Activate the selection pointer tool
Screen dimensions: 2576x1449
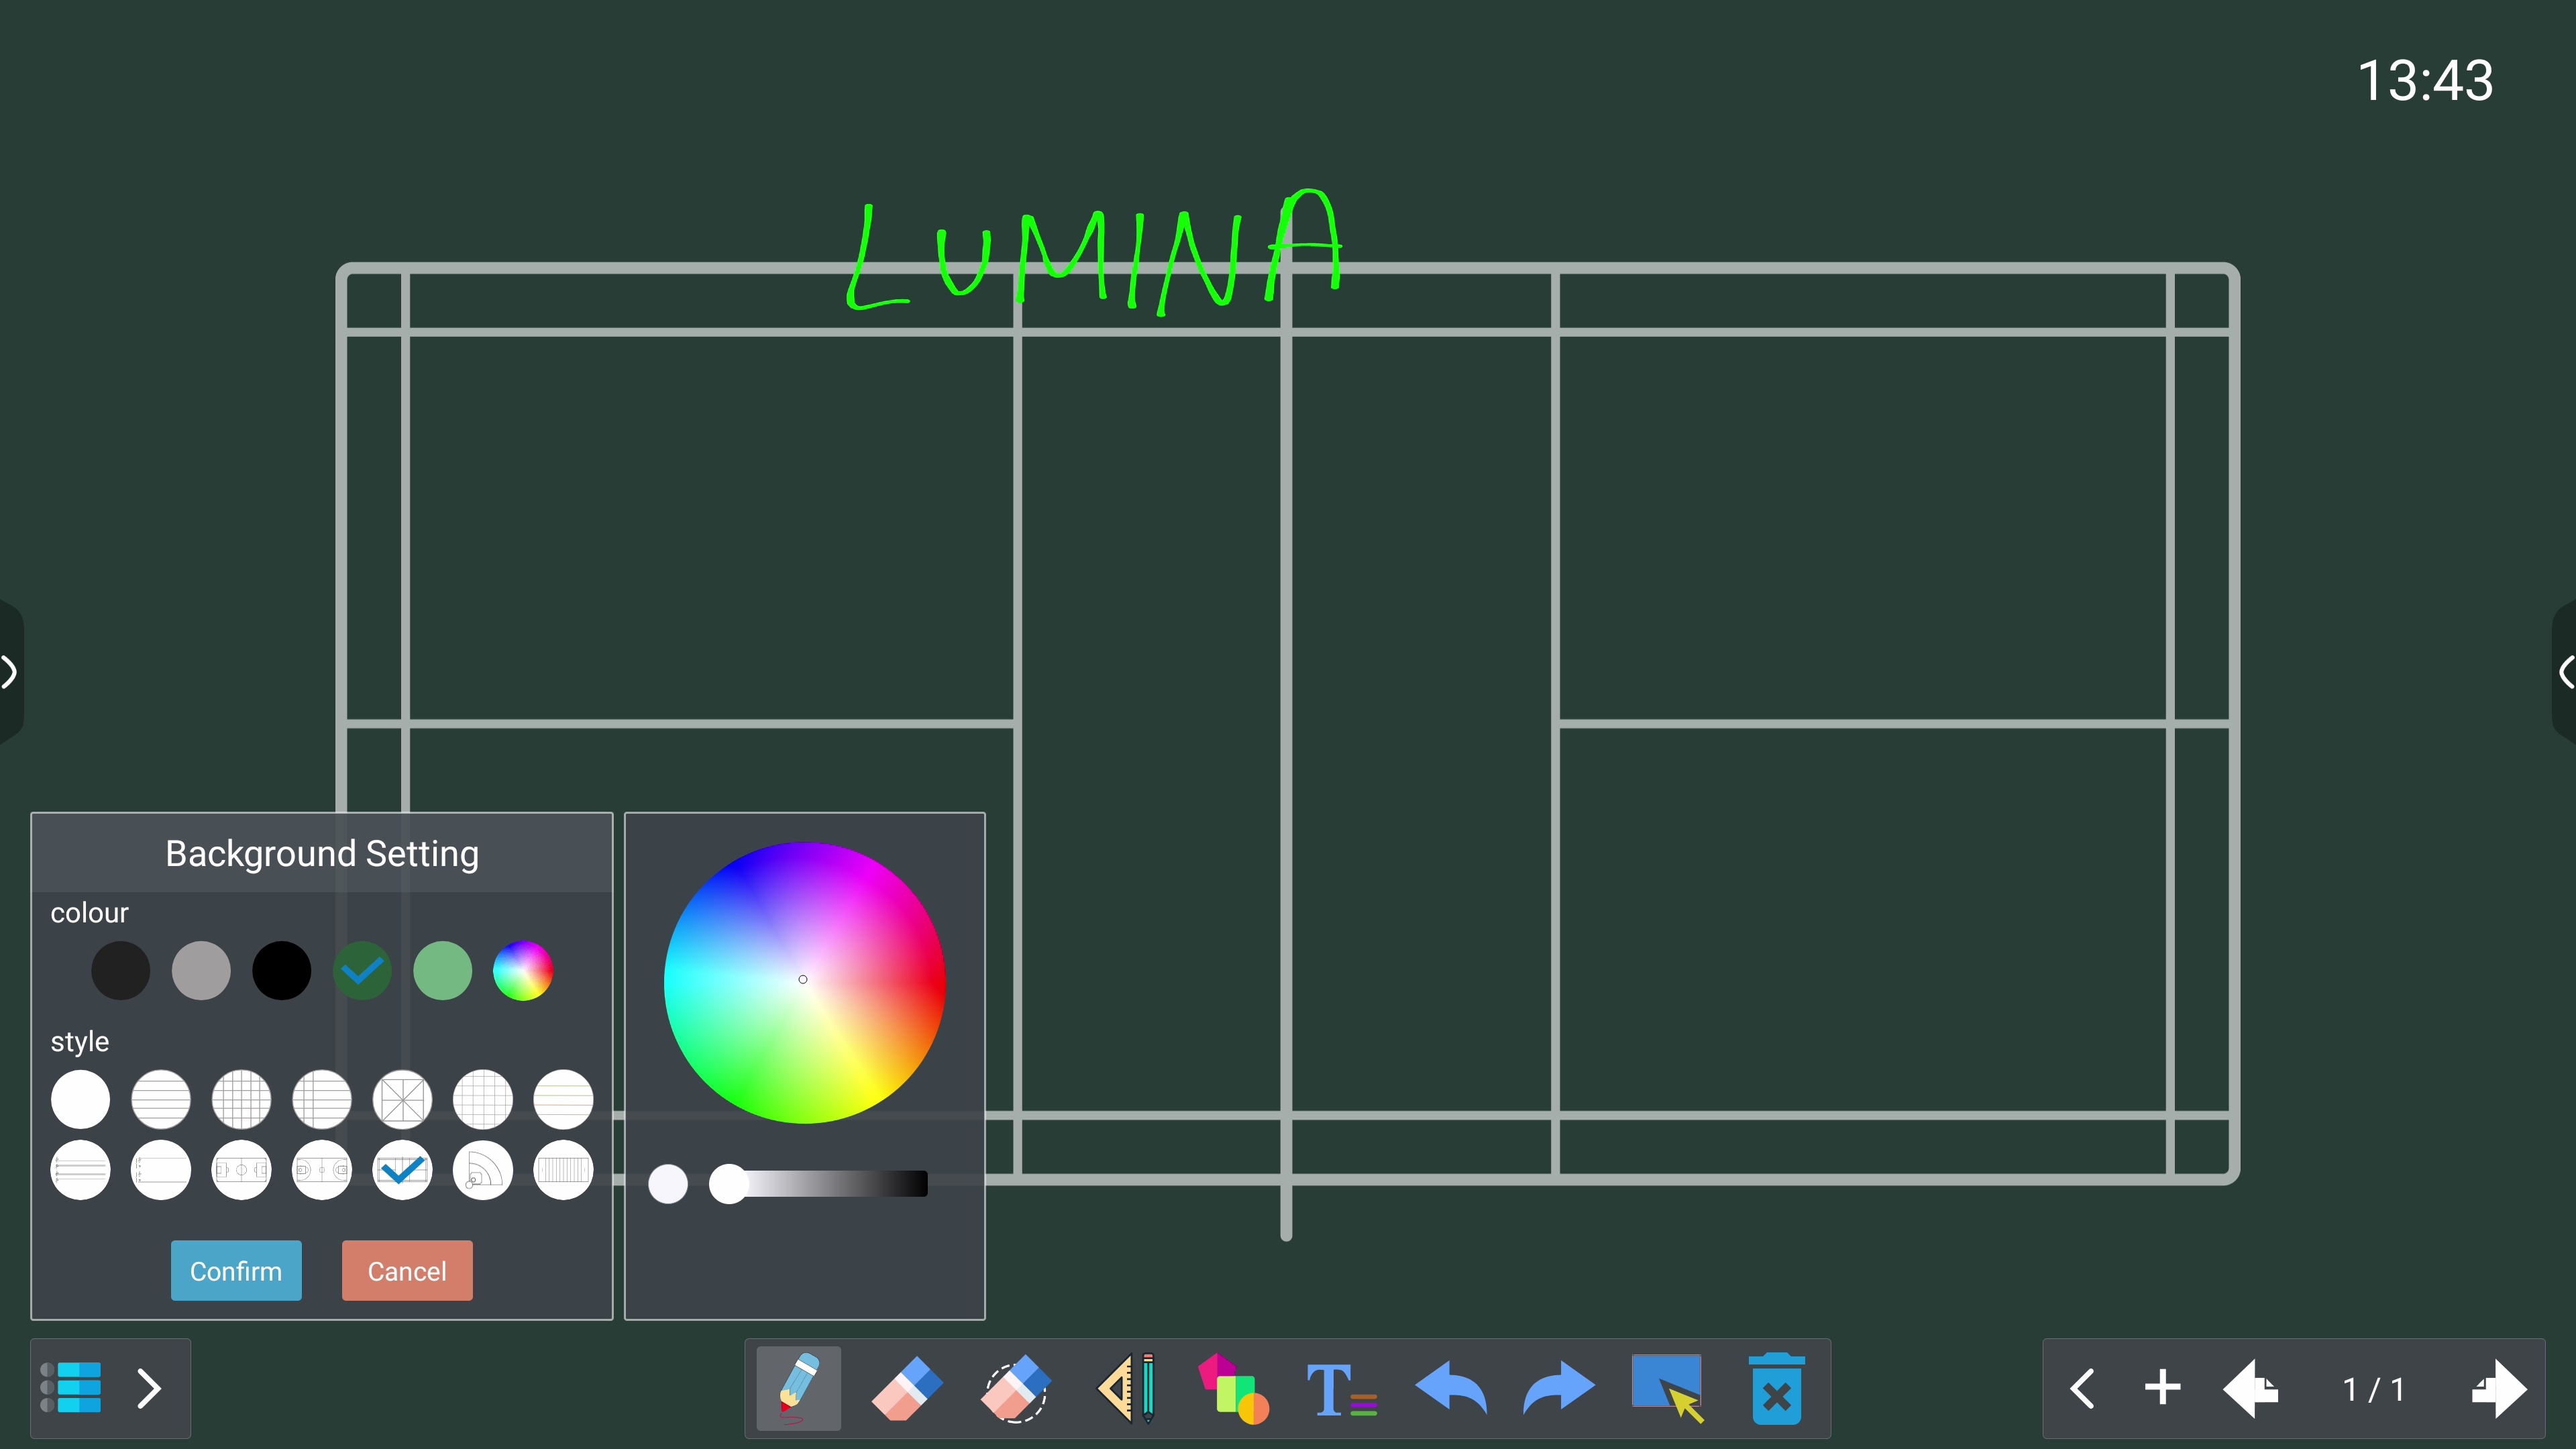pyautogui.click(x=1667, y=1388)
